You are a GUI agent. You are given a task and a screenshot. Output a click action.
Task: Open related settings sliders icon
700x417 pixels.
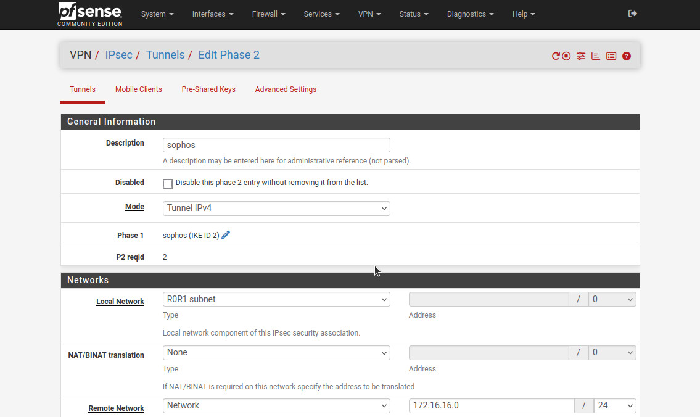coord(581,56)
